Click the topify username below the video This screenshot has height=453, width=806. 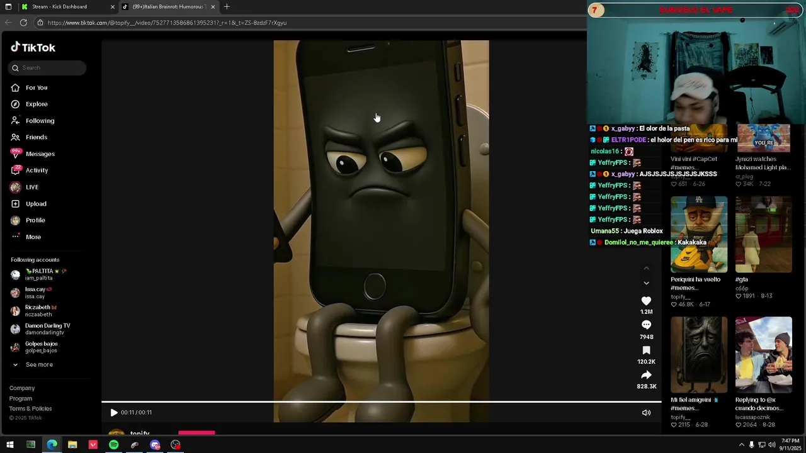point(140,433)
